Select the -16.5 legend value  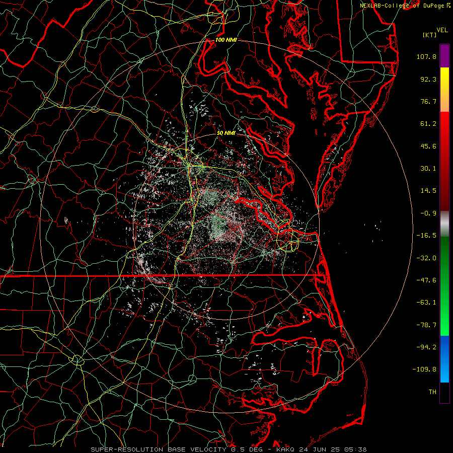[426, 236]
